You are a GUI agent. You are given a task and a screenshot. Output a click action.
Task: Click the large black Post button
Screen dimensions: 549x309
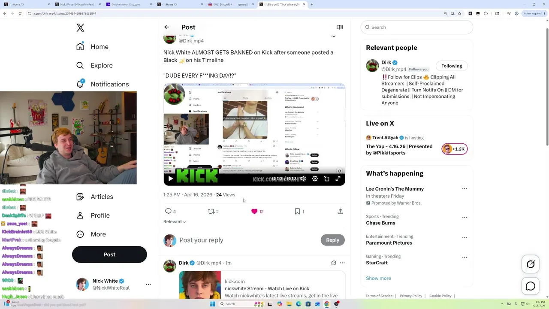pyautogui.click(x=109, y=254)
